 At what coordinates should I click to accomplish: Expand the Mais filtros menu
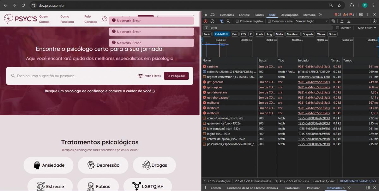367,28
